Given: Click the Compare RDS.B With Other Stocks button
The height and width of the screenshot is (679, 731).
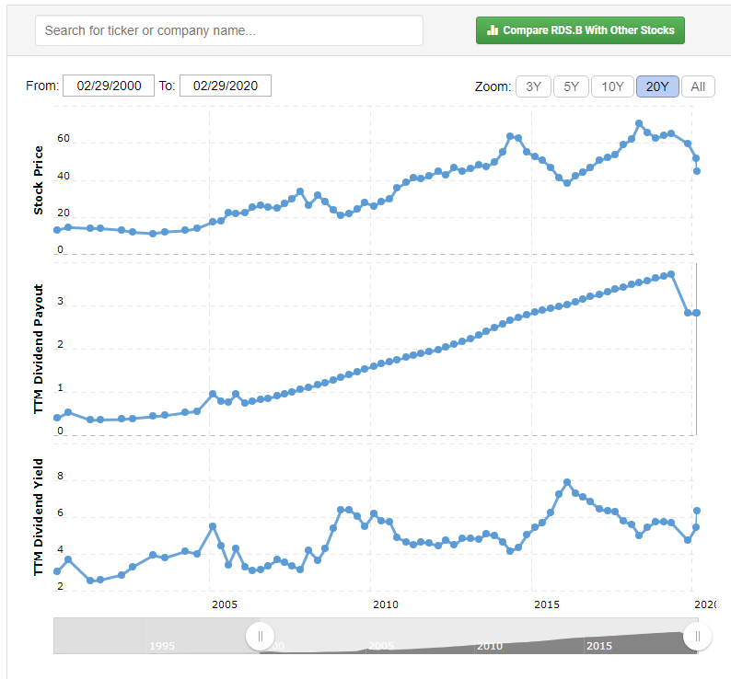Looking at the screenshot, I should pos(580,30).
